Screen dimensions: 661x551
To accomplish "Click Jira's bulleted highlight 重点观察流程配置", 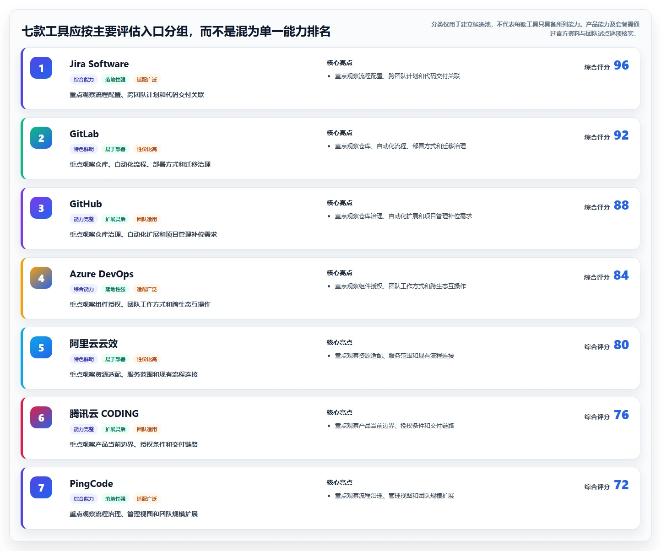I will (x=397, y=76).
